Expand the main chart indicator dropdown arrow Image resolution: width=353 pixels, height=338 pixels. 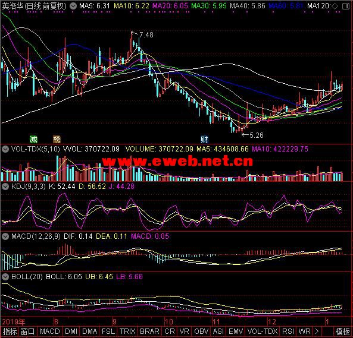pyautogui.click(x=73, y=6)
